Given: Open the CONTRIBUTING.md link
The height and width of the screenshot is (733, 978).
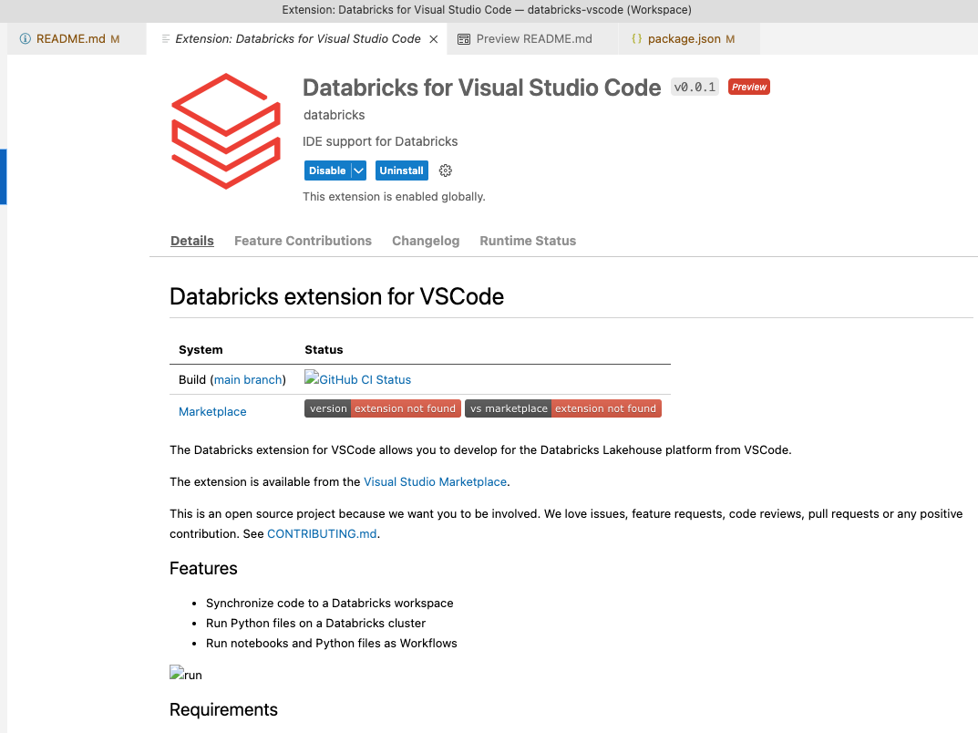Looking at the screenshot, I should (x=321, y=533).
